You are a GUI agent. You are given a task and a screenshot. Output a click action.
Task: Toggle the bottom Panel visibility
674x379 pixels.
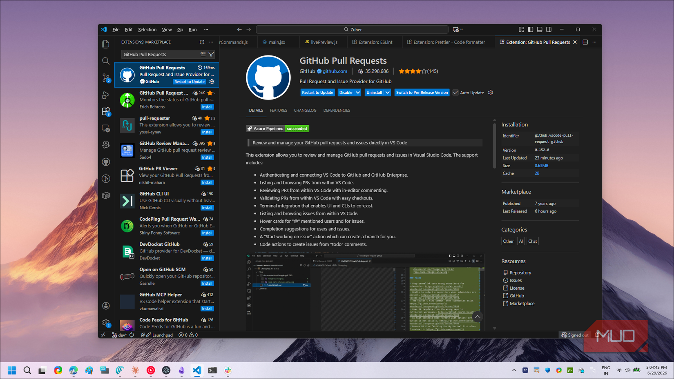point(540,29)
